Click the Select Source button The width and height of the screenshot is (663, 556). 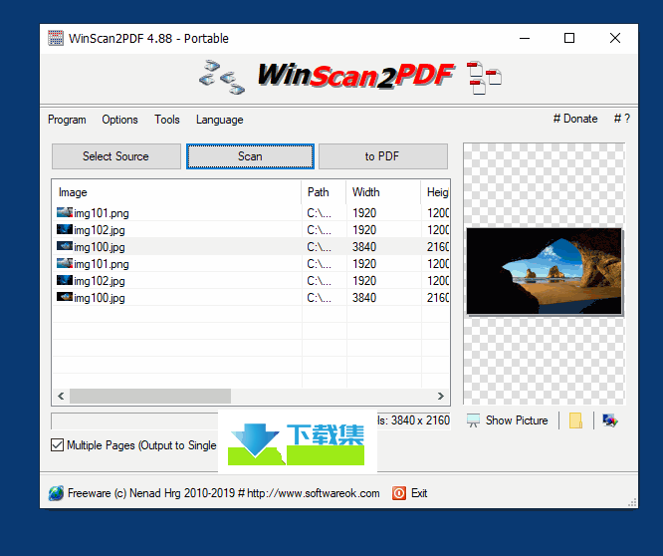pos(116,156)
